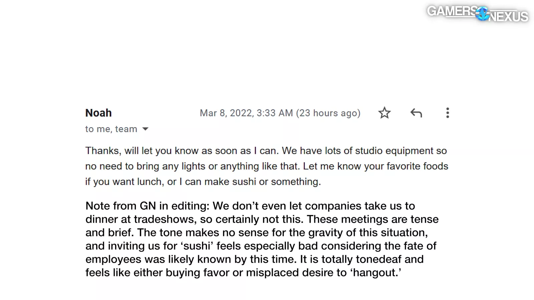Click 'Note from GN in editing' text
The height and width of the screenshot is (300, 534).
[147, 206]
